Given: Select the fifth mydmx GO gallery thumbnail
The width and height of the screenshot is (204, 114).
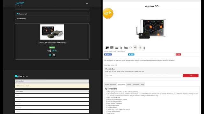Looking at the screenshot, I should tap(126, 47).
